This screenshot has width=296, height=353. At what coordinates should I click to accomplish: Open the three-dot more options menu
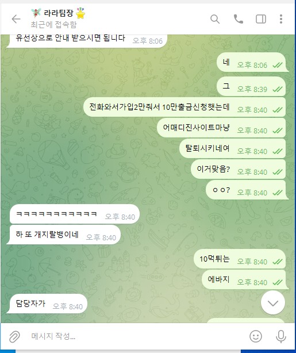[280, 19]
